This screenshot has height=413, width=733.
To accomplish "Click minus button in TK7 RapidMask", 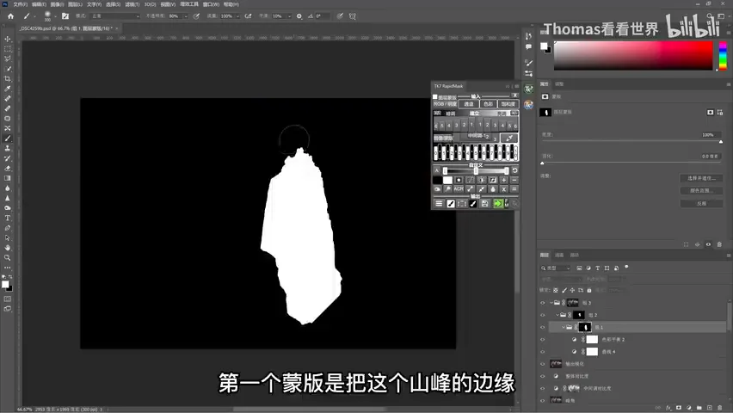I will click(514, 180).
